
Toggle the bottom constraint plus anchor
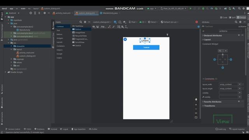(223, 68)
